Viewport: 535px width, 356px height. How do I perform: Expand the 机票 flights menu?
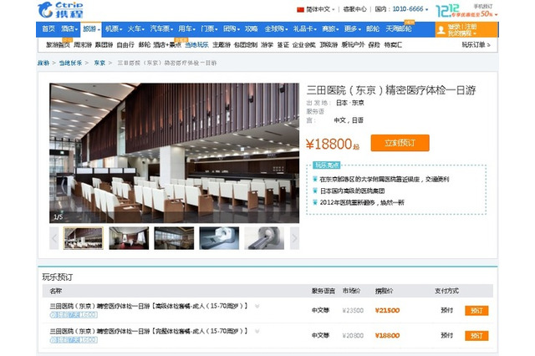click(114, 29)
